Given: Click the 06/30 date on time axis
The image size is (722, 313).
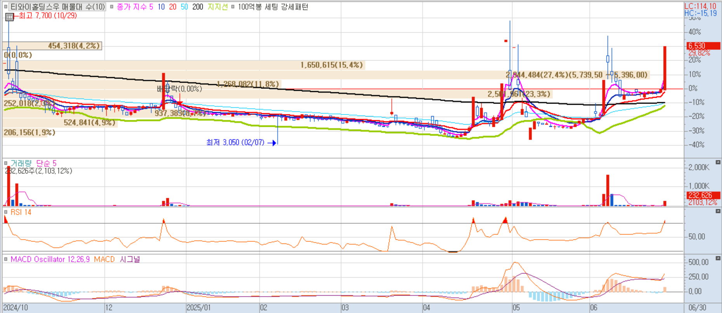Looking at the screenshot, I should pos(697,308).
